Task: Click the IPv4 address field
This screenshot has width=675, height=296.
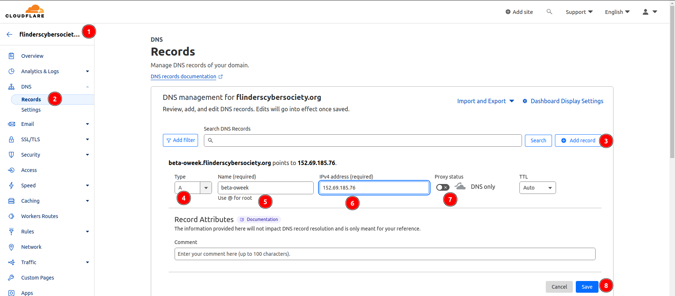Action: click(x=374, y=188)
